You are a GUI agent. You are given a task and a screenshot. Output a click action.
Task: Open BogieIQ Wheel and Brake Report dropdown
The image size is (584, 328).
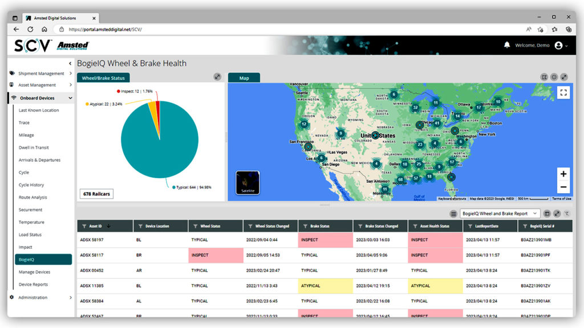(x=500, y=214)
